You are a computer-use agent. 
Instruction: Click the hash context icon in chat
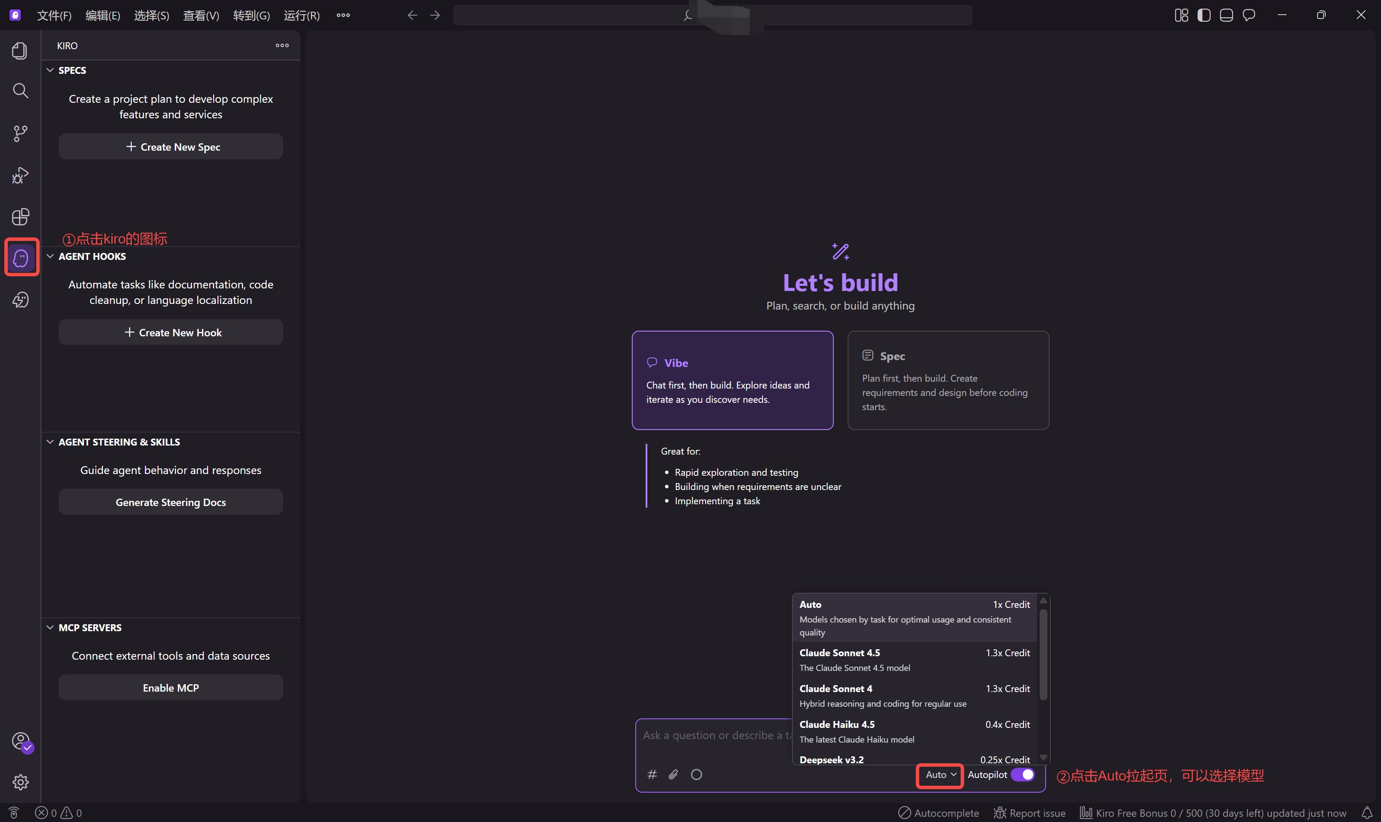(652, 775)
